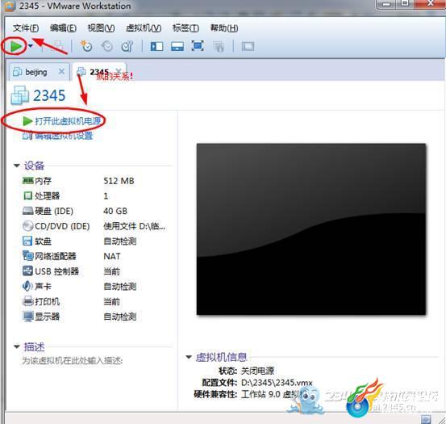Image resolution: width=446 pixels, height=424 pixels.
Task: Open the 视图(V) menu
Action: click(101, 28)
